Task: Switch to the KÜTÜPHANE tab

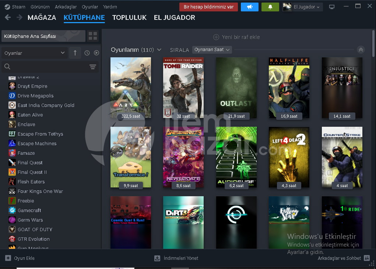Action: (84, 18)
